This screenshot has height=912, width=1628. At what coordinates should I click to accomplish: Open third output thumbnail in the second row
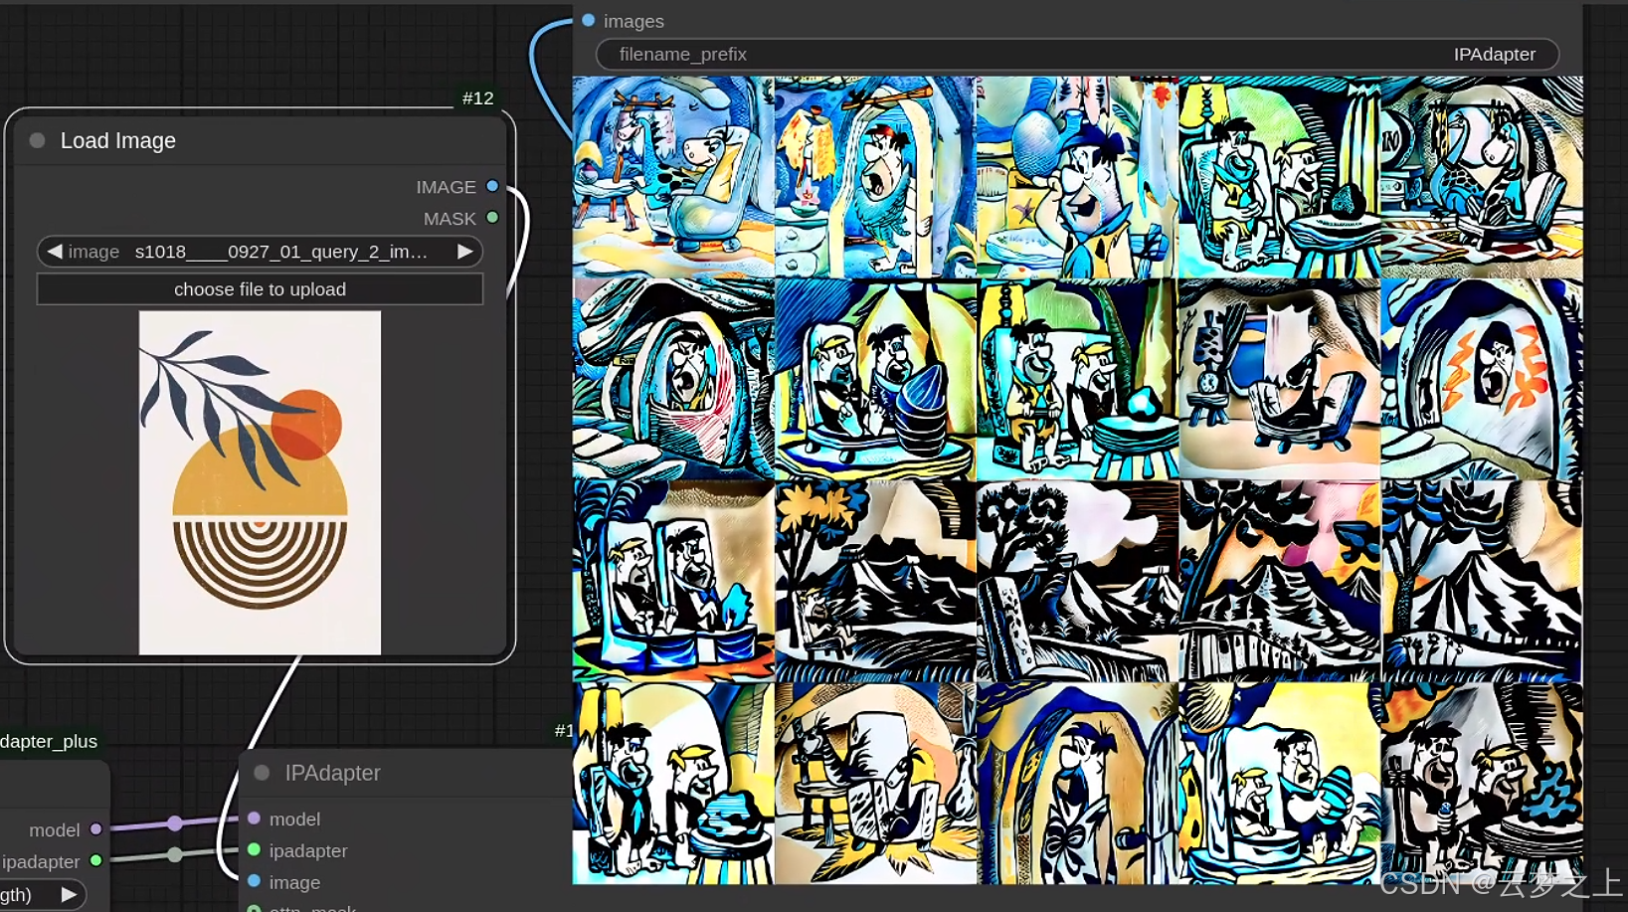coord(1077,379)
